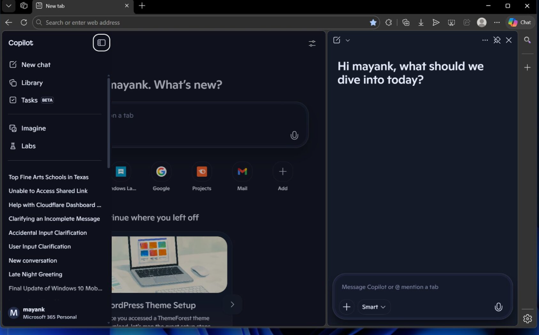The height and width of the screenshot is (335, 539).
Task: Open Labs in the sidebar
Action: coord(23,146)
